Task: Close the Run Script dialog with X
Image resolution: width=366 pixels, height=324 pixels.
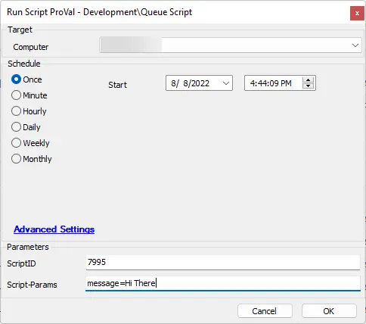Action: pos(357,14)
